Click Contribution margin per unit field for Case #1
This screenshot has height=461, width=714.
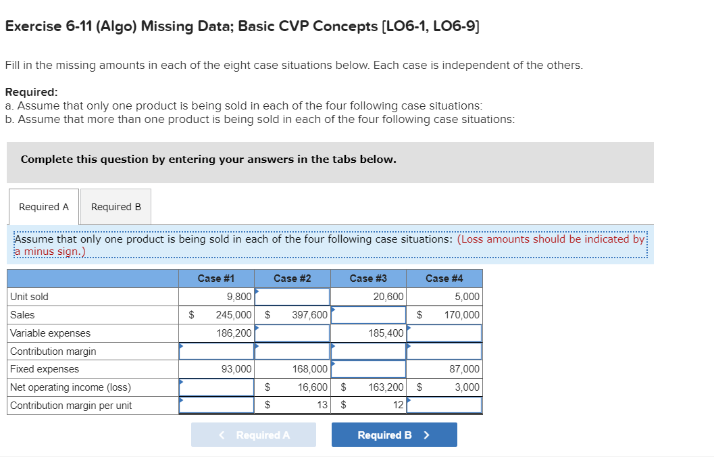215,406
